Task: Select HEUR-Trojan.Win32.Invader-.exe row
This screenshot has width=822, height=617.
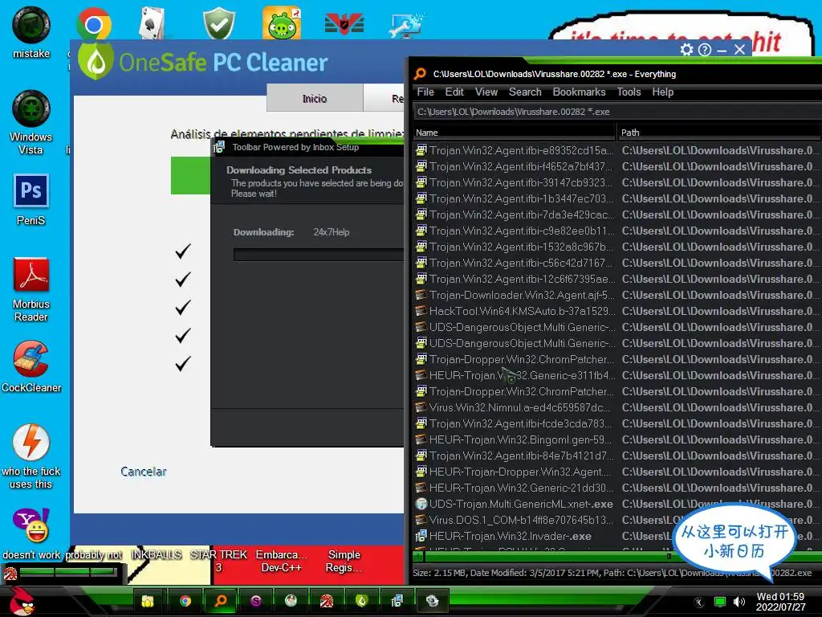Action: 616,536
